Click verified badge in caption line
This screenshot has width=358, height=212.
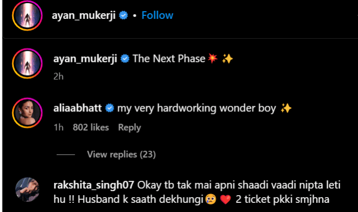(x=123, y=59)
